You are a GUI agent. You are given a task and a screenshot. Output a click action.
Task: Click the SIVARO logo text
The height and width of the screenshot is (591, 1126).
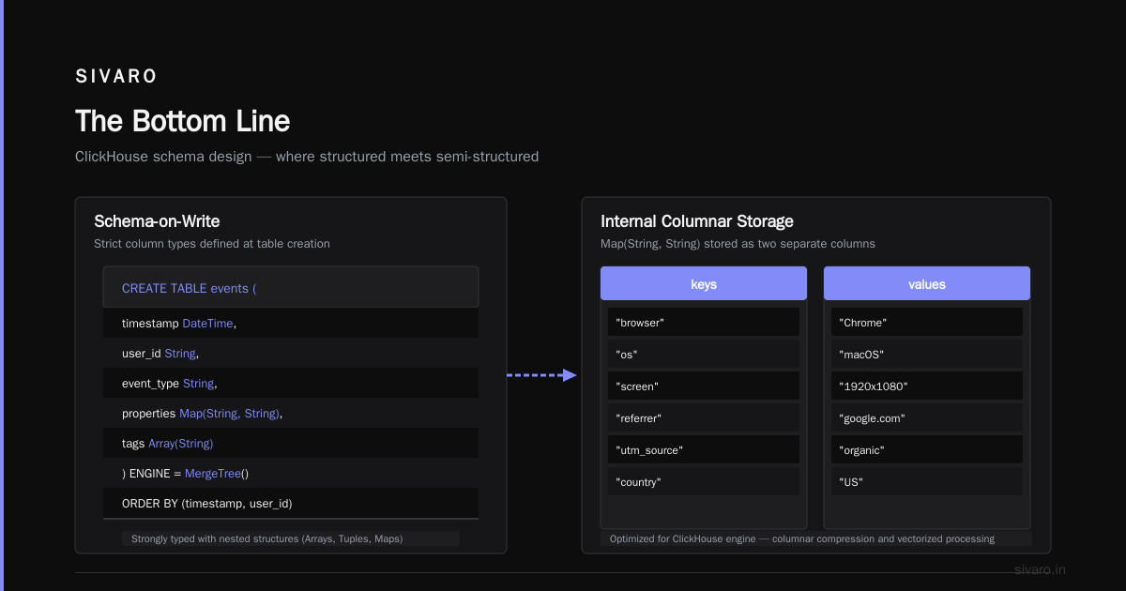pyautogui.click(x=116, y=77)
